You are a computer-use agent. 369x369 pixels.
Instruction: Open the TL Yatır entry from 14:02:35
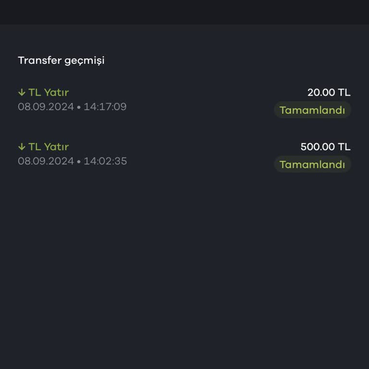[48, 147]
